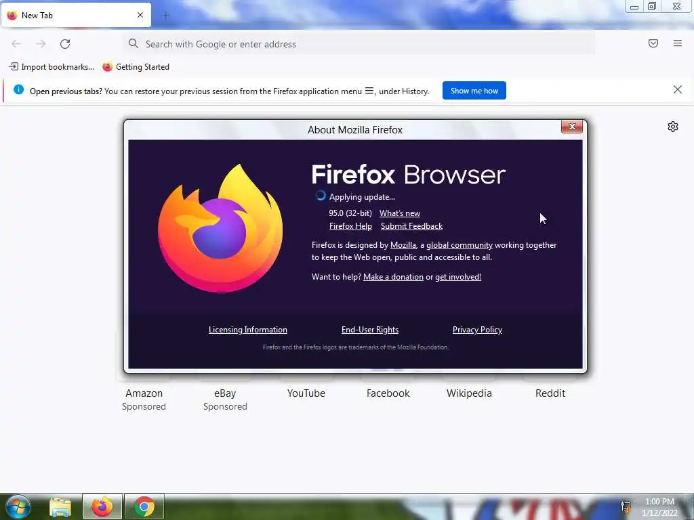
Task: Click Firefox icon in taskbar
Action: [102, 506]
